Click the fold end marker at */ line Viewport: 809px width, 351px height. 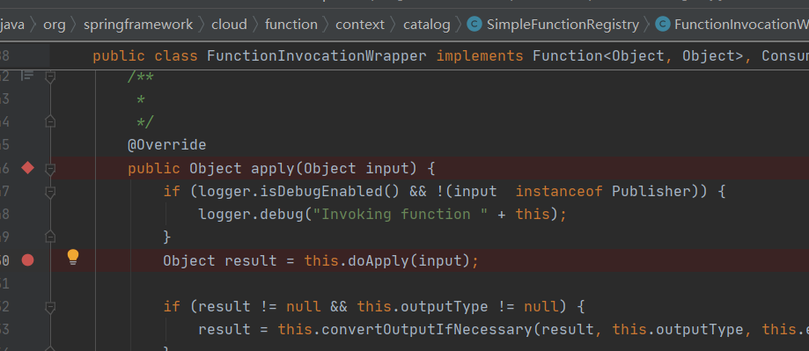50,121
